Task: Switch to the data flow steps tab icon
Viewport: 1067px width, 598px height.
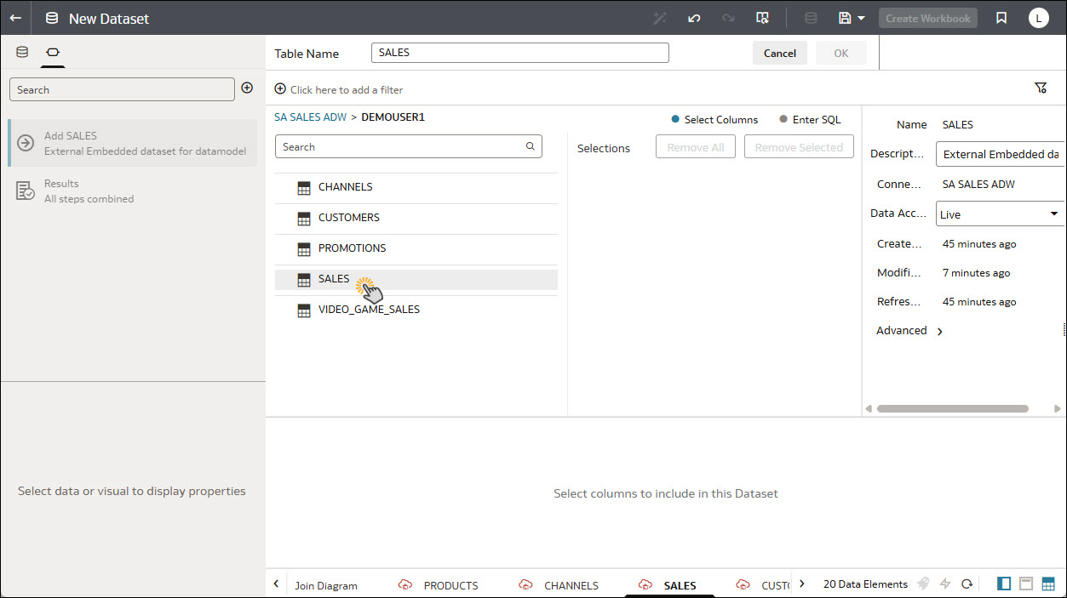Action: coord(53,52)
